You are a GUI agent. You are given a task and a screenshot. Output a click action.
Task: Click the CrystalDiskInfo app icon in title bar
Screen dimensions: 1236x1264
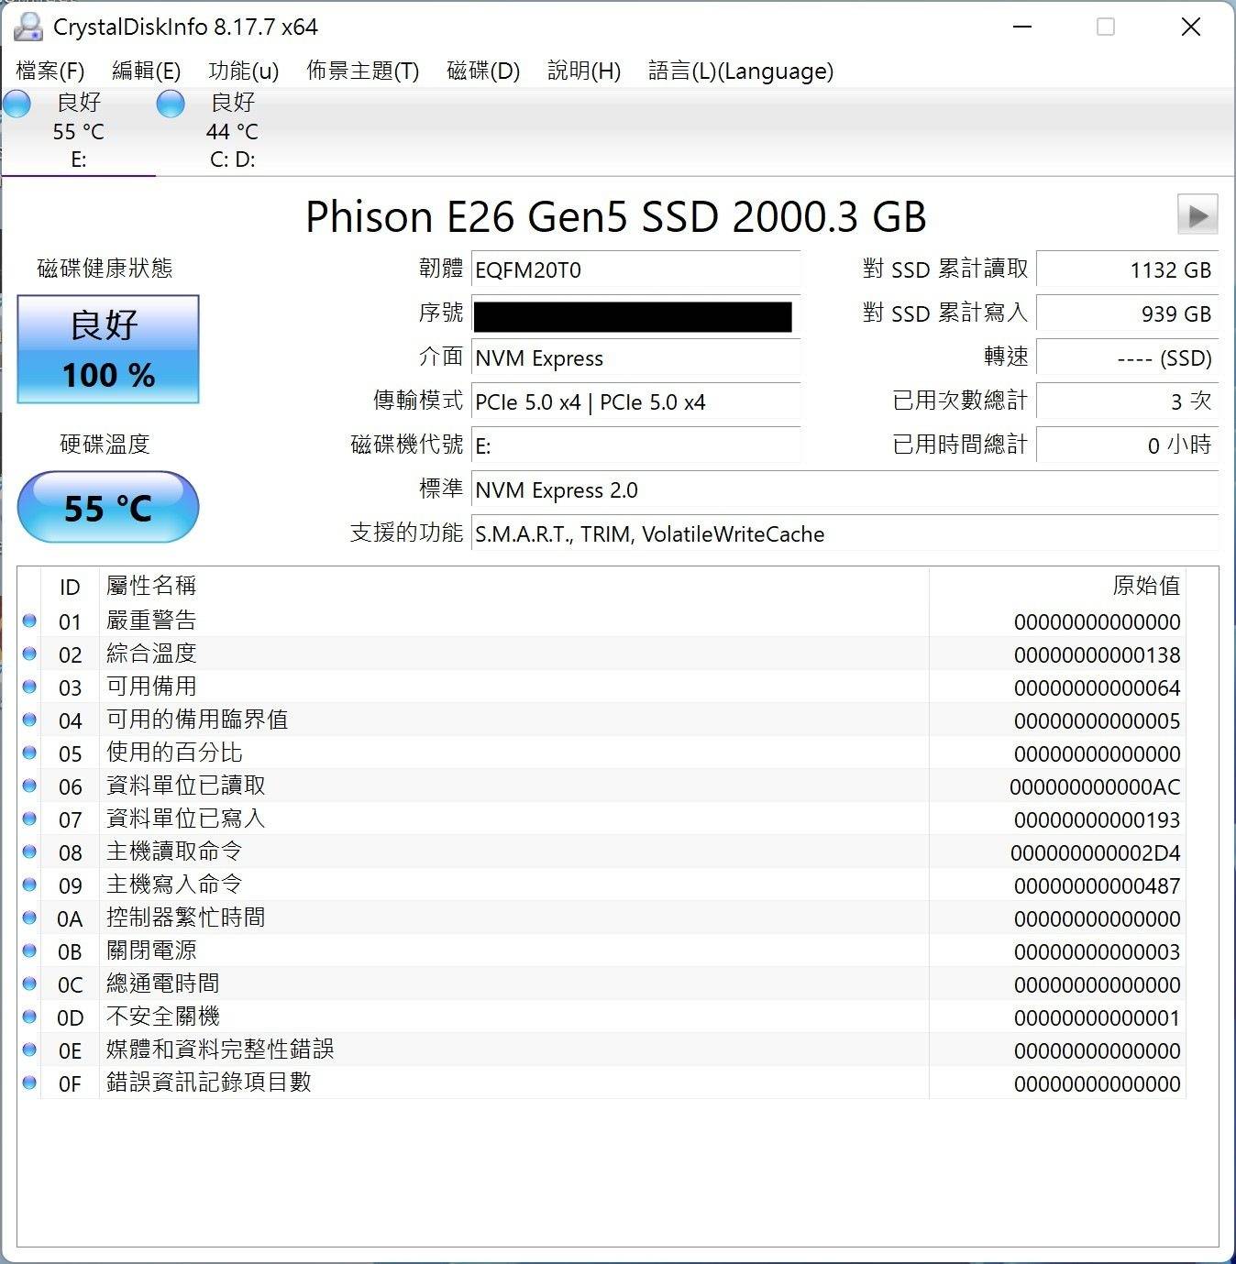coord(28,27)
